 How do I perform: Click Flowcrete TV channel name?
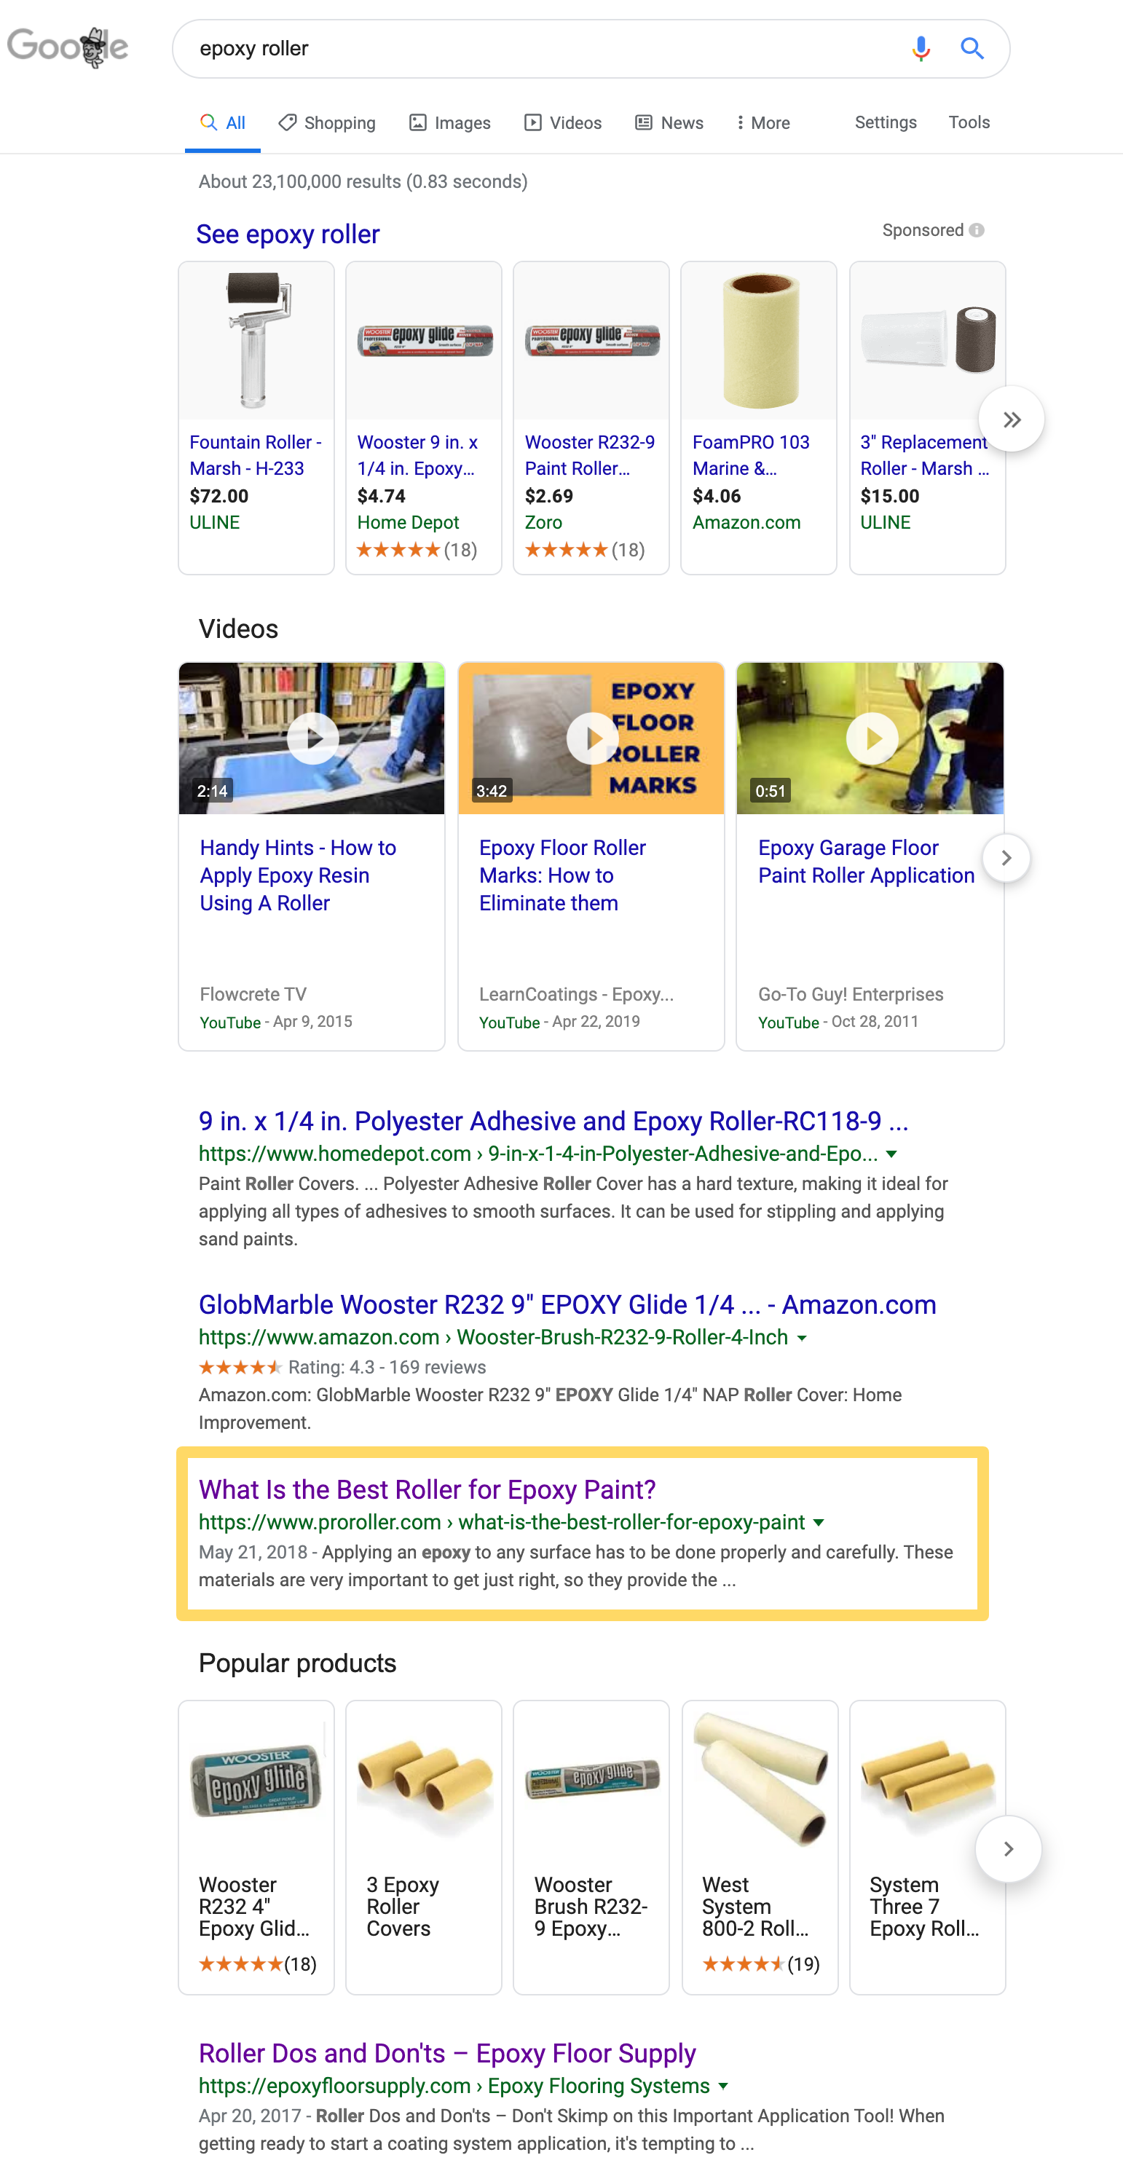click(x=253, y=994)
